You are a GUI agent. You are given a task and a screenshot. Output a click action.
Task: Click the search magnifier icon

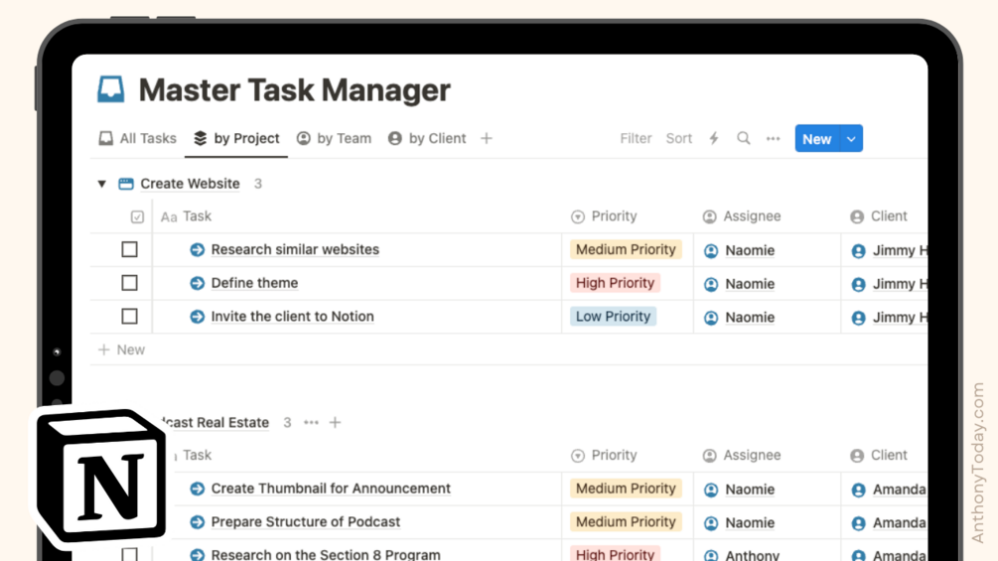click(743, 139)
